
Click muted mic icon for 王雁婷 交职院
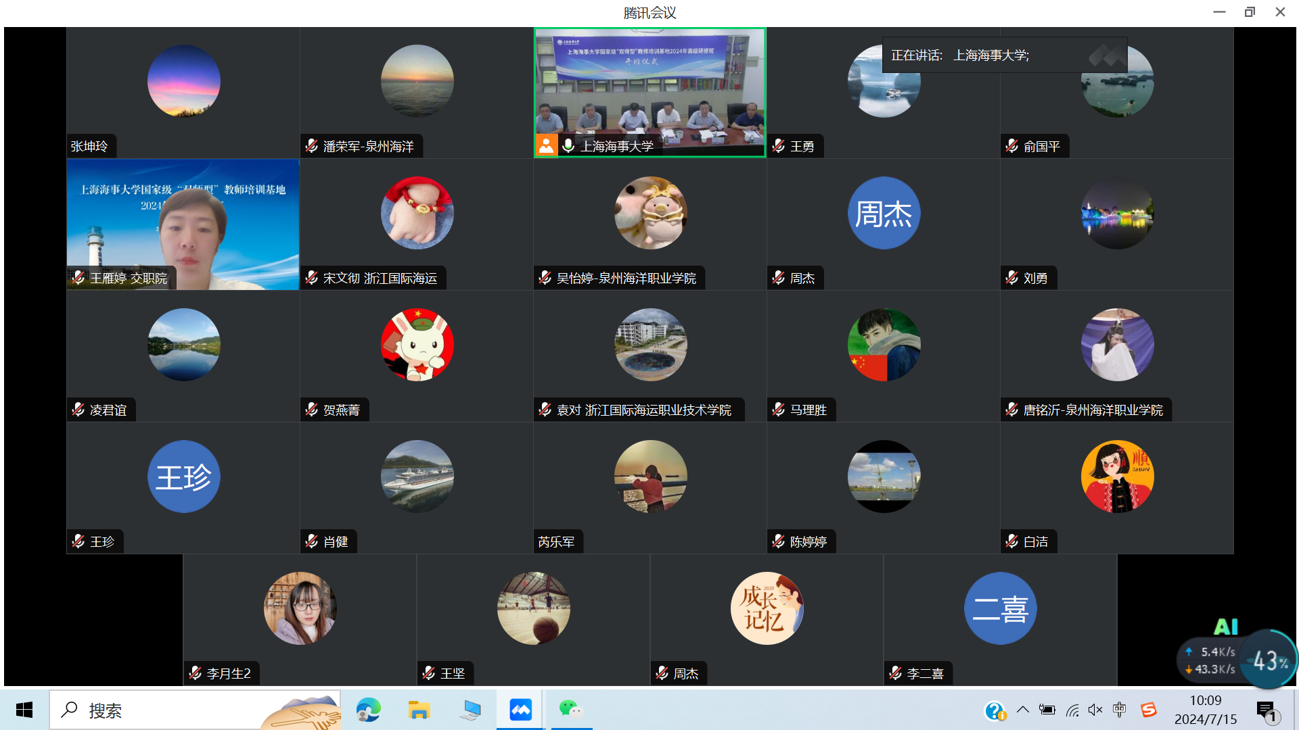(x=78, y=278)
